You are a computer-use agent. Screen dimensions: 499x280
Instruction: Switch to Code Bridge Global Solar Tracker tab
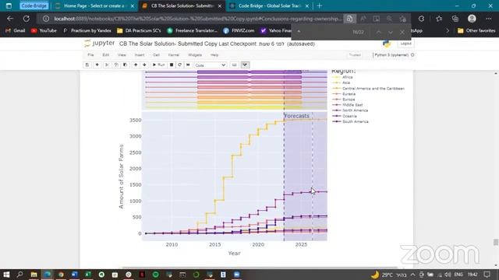click(269, 5)
